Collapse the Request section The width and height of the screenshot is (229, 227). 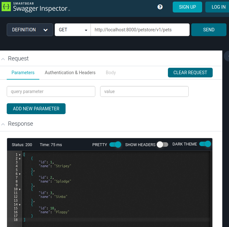pyautogui.click(x=3, y=59)
